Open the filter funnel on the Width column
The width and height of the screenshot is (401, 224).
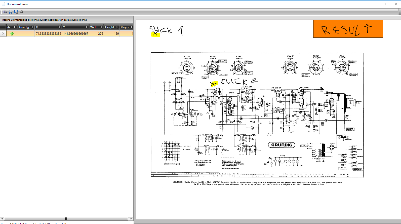click(x=101, y=27)
